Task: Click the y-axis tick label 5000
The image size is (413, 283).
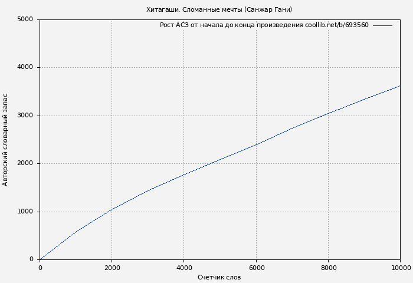Action: (x=25, y=19)
